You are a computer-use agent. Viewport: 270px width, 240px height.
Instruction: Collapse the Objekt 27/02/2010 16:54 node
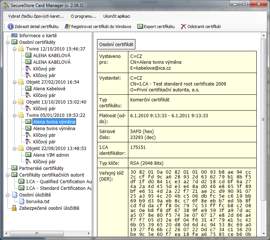[x=15, y=82]
